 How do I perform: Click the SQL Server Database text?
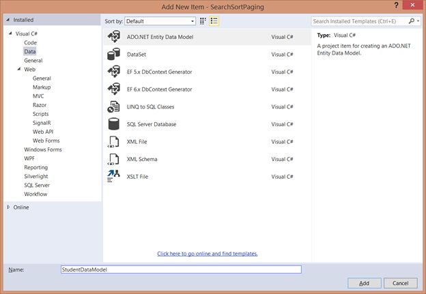152,124
